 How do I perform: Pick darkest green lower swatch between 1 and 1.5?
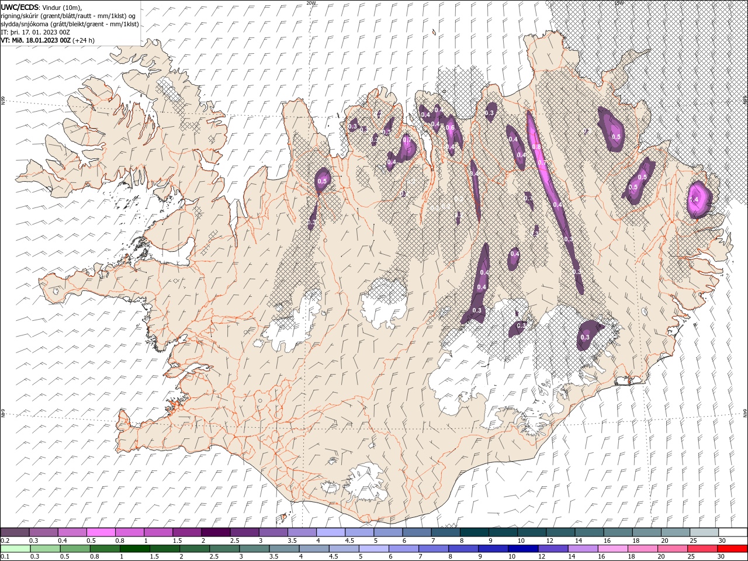click(x=135, y=549)
